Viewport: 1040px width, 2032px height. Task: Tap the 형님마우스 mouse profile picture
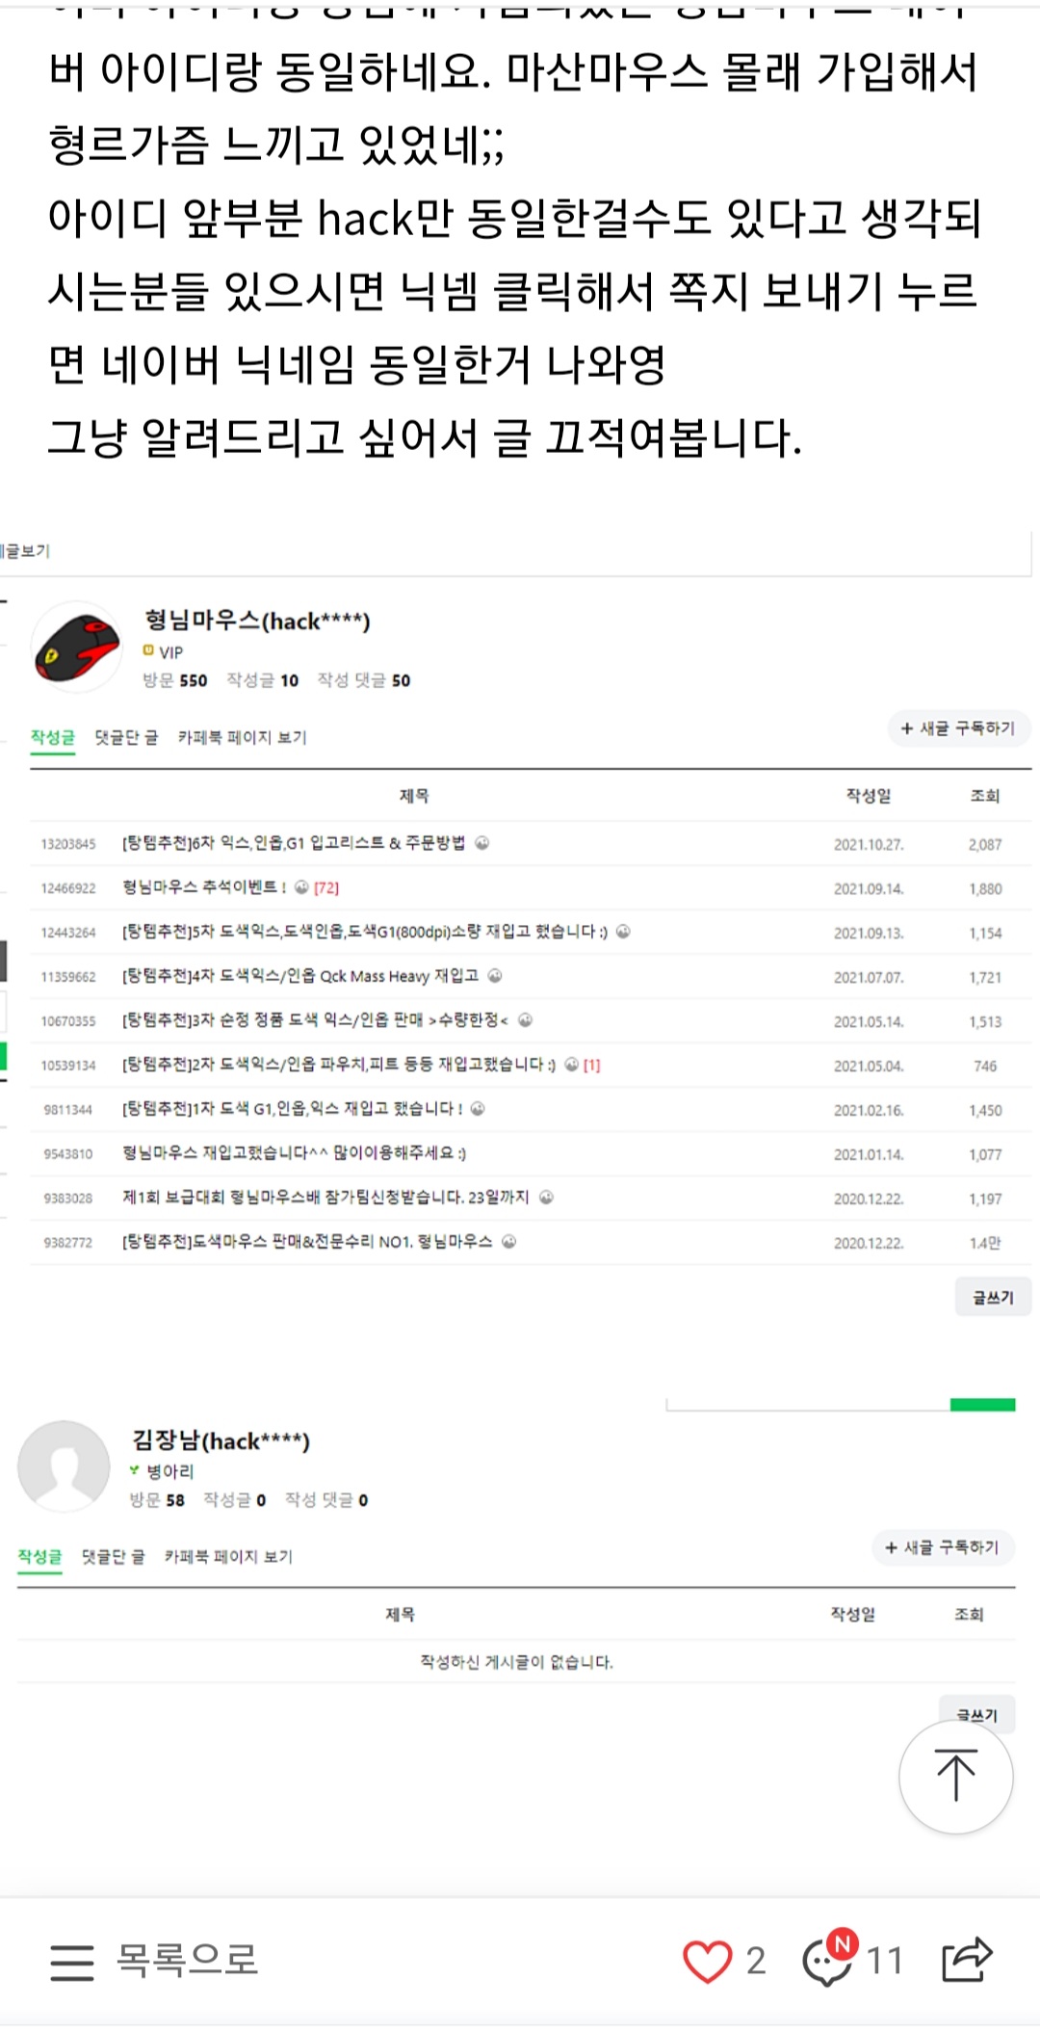pyautogui.click(x=77, y=647)
